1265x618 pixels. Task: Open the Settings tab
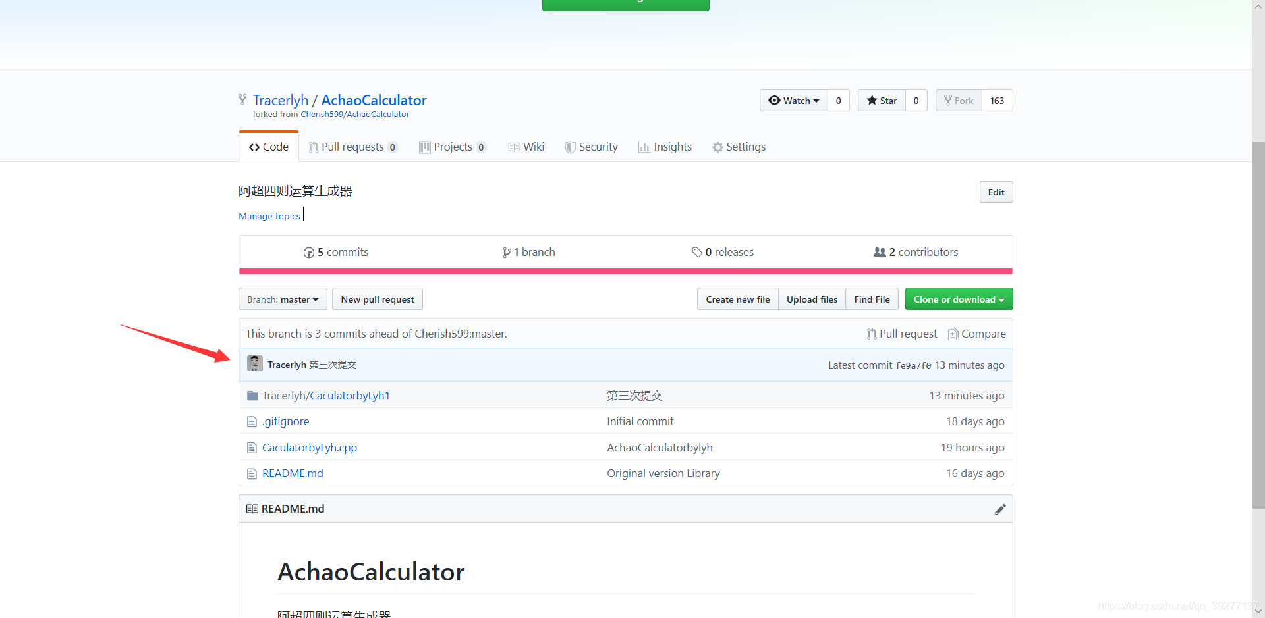(x=739, y=147)
